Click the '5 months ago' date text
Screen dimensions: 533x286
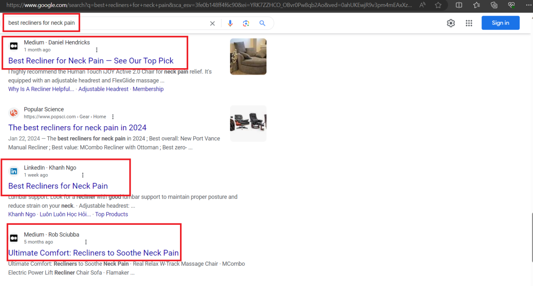38,242
